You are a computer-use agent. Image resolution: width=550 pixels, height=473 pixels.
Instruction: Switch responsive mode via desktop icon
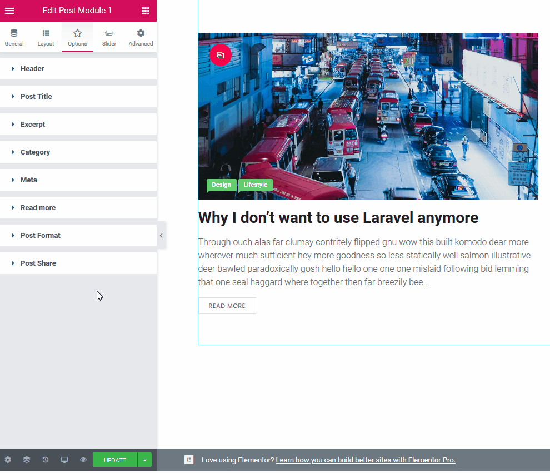click(x=64, y=460)
